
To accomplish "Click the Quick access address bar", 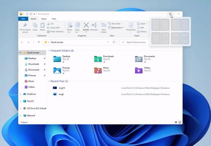I will pyautogui.click(x=80, y=42).
